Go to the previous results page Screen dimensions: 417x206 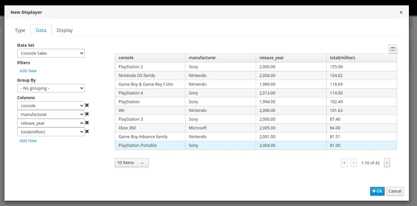point(353,163)
